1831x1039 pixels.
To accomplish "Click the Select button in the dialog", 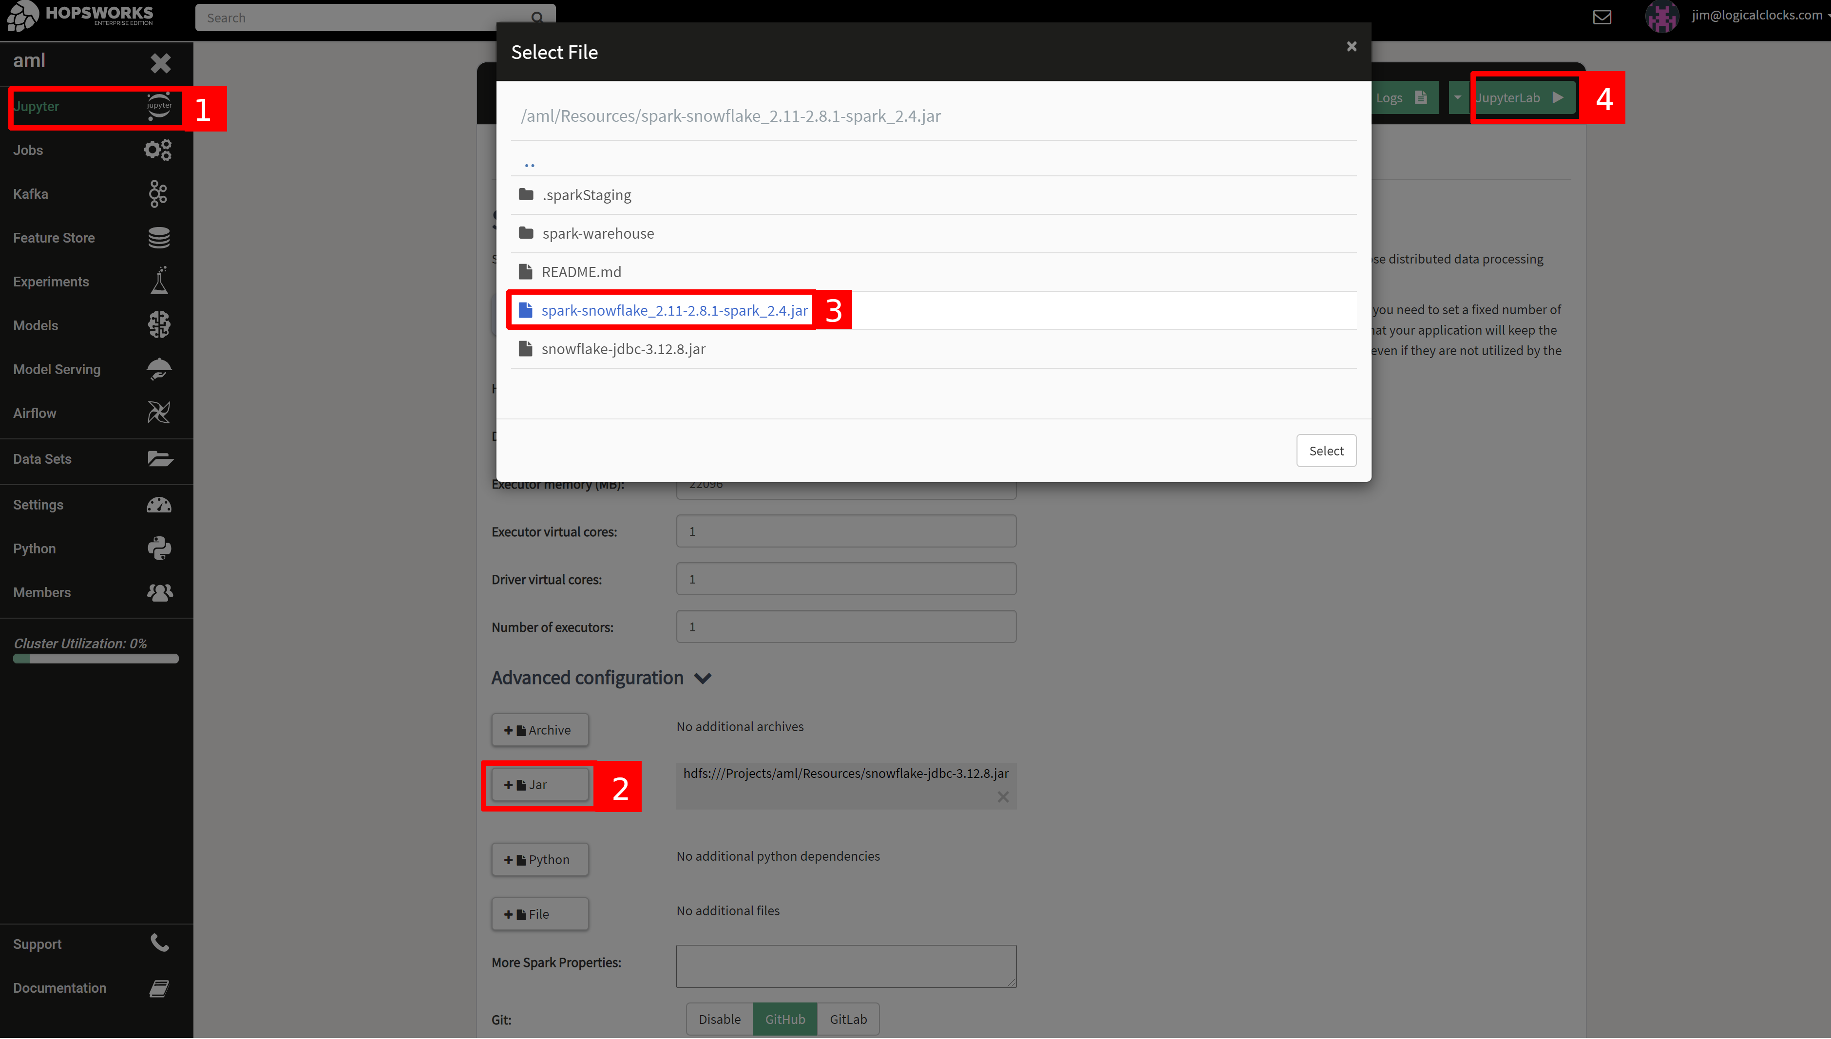I will pos(1326,450).
